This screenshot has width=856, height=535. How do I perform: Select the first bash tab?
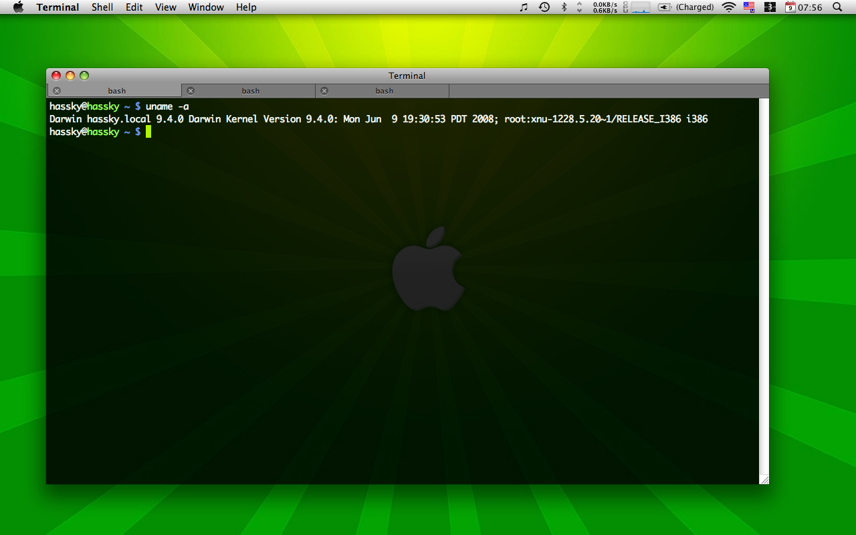114,91
